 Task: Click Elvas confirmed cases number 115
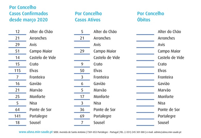click(x=18, y=71)
